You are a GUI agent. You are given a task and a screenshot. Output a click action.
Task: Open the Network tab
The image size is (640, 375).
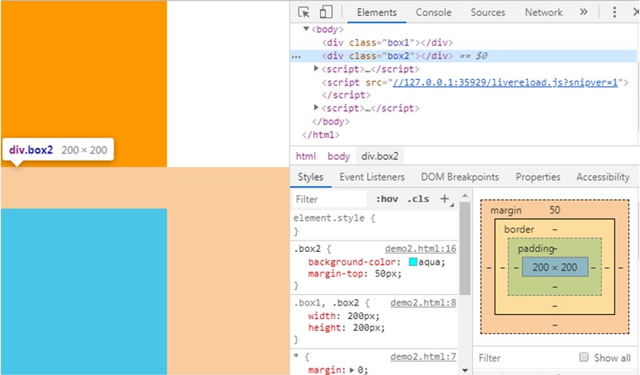(544, 13)
